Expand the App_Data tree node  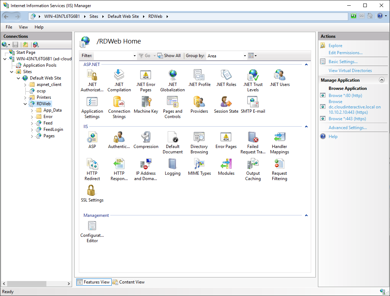pos(32,110)
